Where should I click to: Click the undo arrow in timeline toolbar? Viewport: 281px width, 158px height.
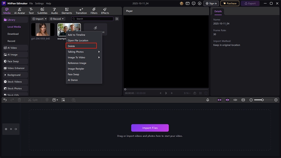[x=5, y=100]
